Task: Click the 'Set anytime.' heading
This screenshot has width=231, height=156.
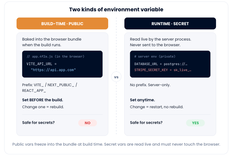Action: (x=143, y=100)
